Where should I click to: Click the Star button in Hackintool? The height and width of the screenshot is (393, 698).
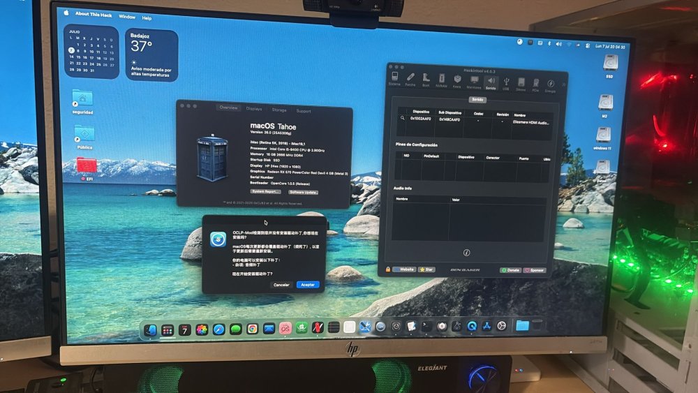click(426, 269)
